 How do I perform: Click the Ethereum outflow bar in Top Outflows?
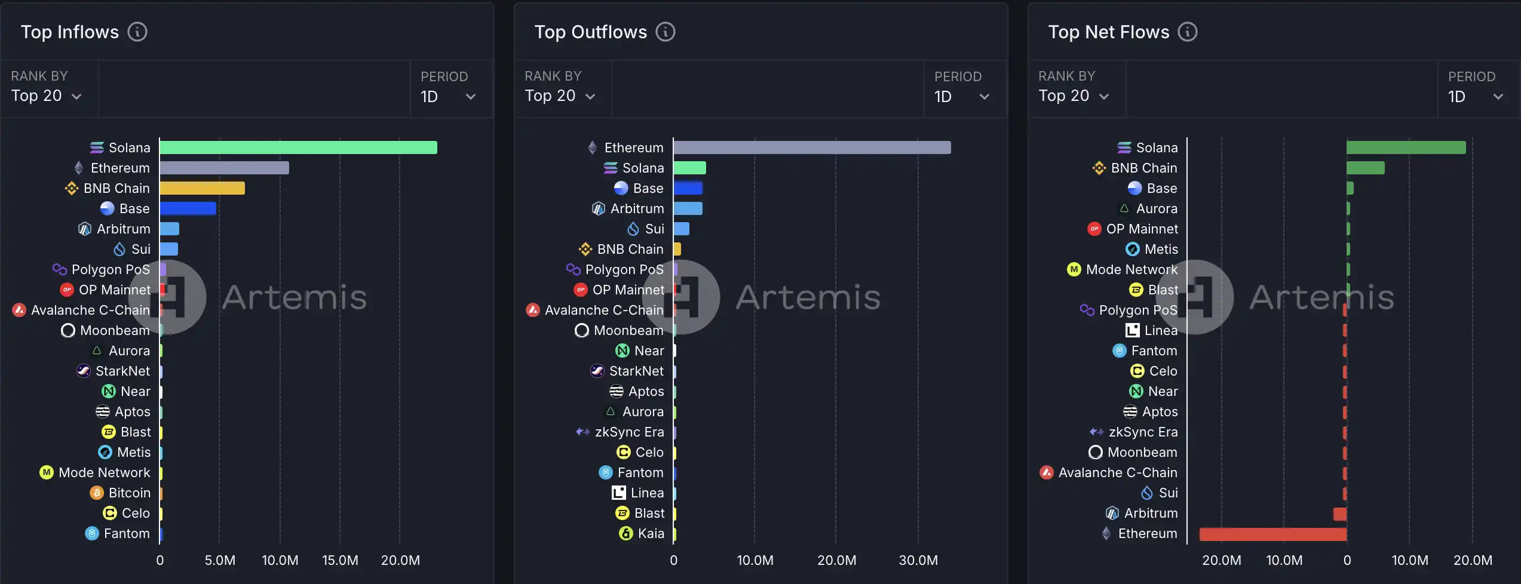(x=812, y=147)
